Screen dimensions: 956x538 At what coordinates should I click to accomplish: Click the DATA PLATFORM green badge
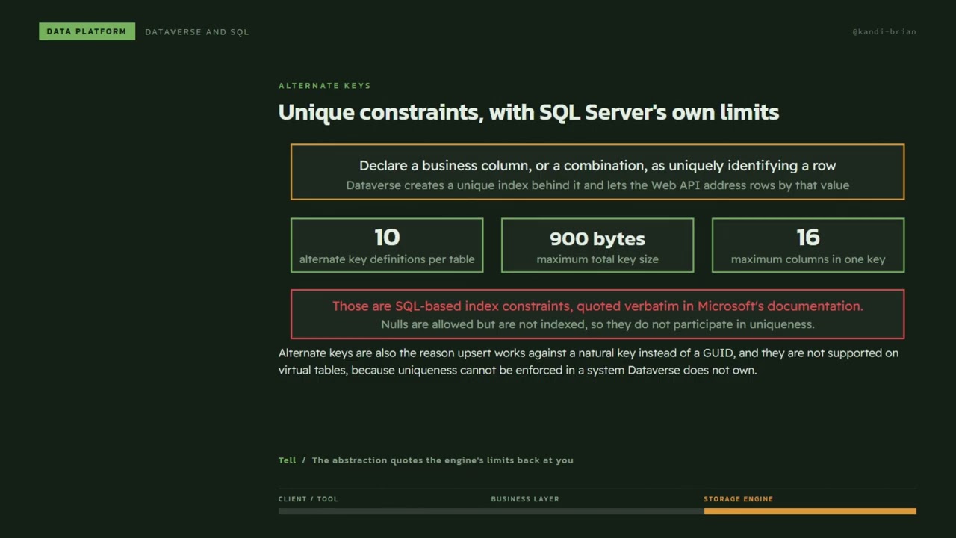coord(87,31)
